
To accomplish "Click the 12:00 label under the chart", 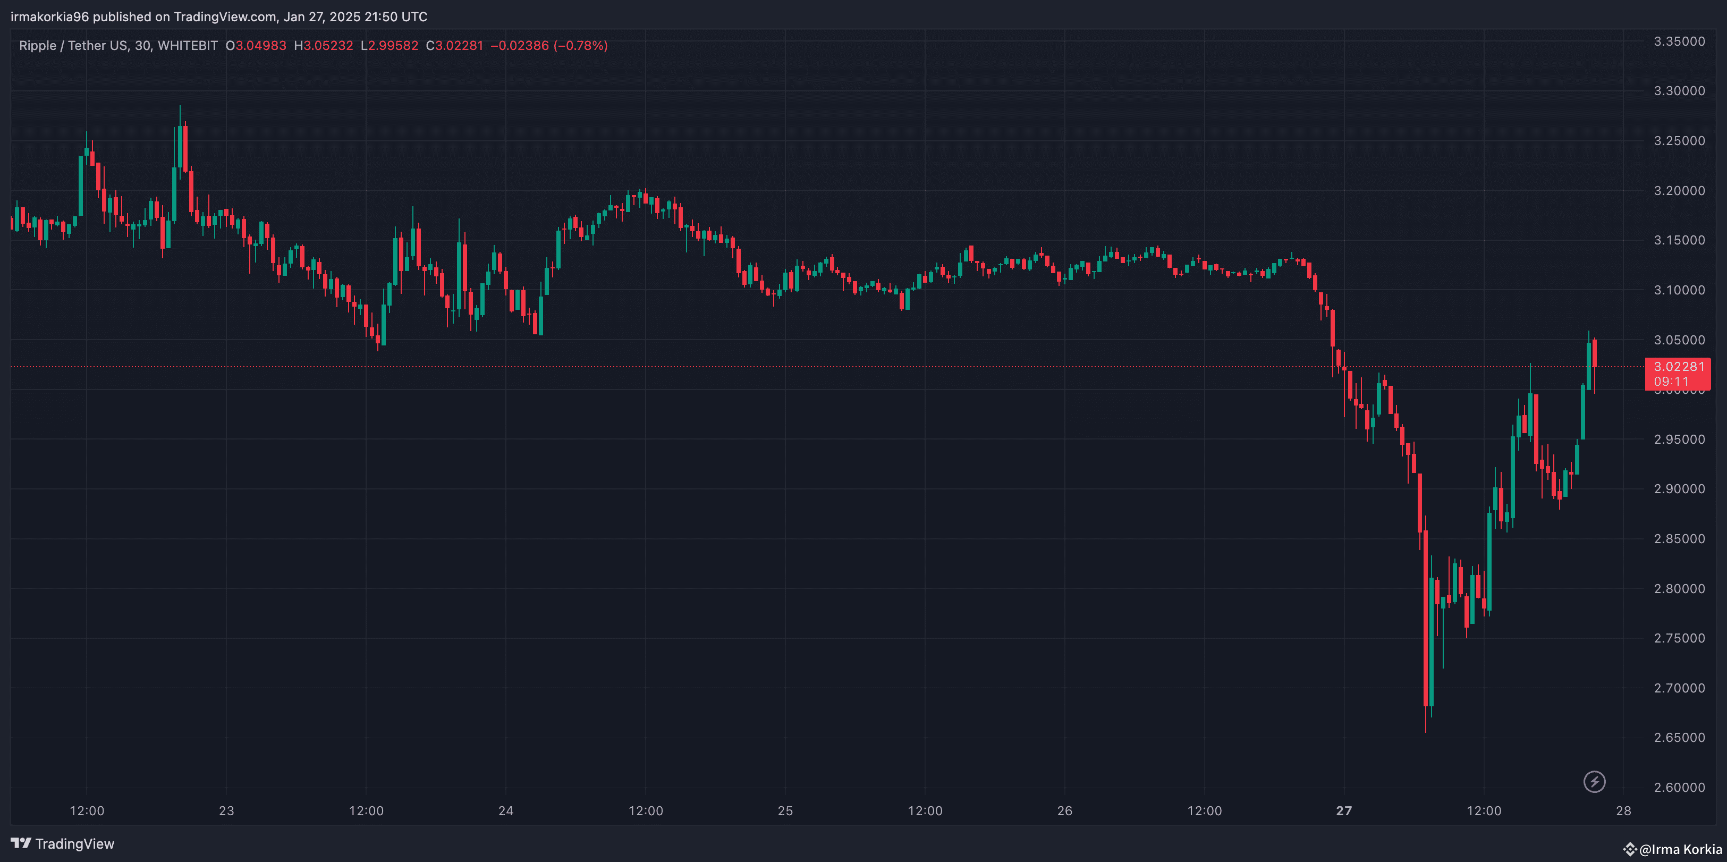I will click(x=88, y=810).
